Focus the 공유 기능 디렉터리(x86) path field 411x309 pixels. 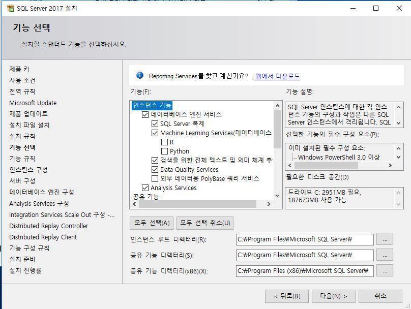click(305, 271)
